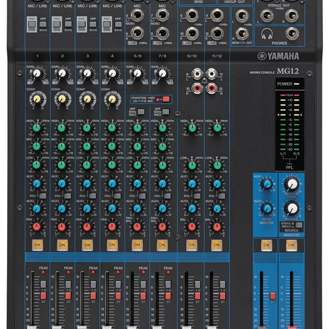Toggle the channel 1 PAD switch
The width and height of the screenshot is (329, 329).
point(32,24)
